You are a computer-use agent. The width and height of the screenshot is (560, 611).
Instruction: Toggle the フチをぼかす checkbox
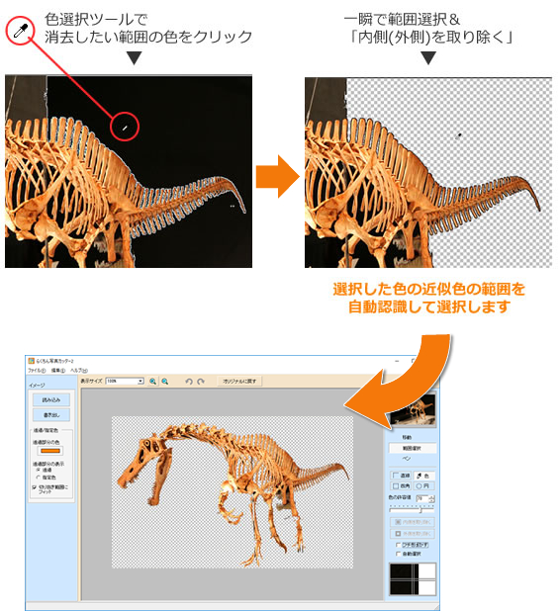click(x=398, y=545)
